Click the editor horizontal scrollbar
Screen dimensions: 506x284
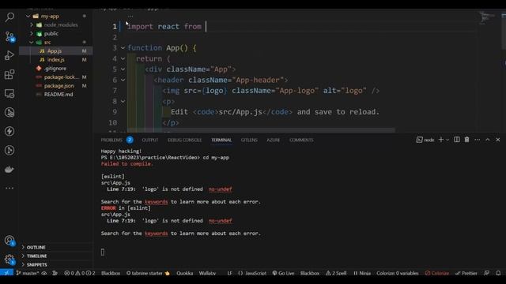(x=262, y=130)
